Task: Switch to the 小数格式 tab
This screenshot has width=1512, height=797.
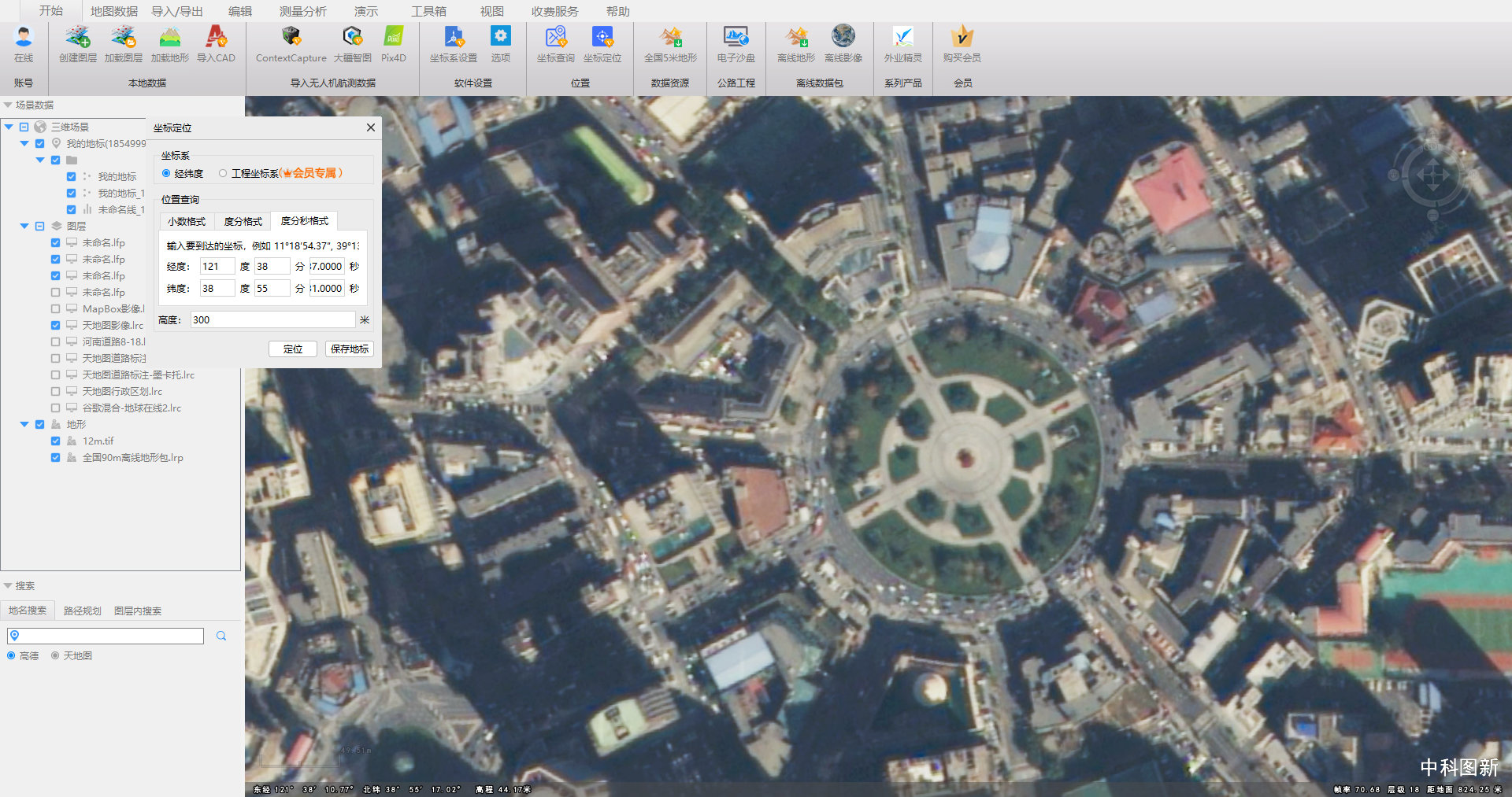Action: (187, 221)
